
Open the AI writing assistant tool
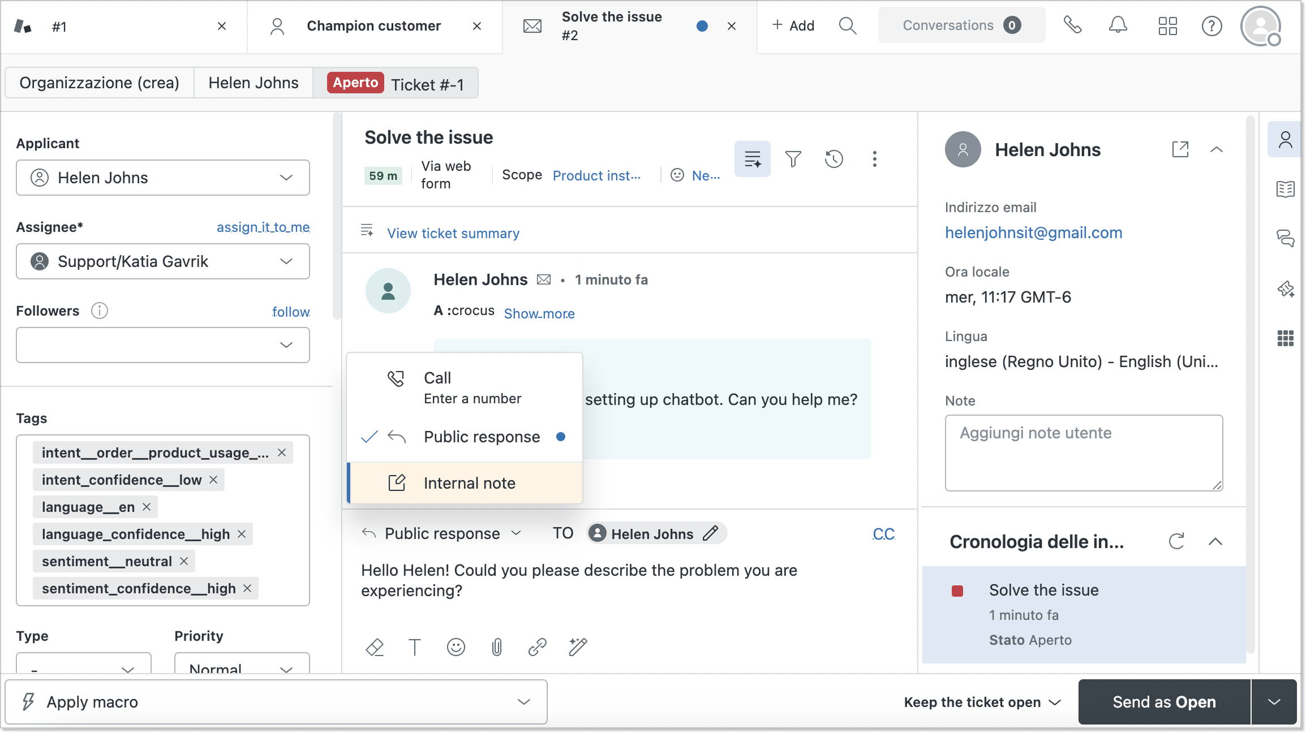(x=577, y=647)
